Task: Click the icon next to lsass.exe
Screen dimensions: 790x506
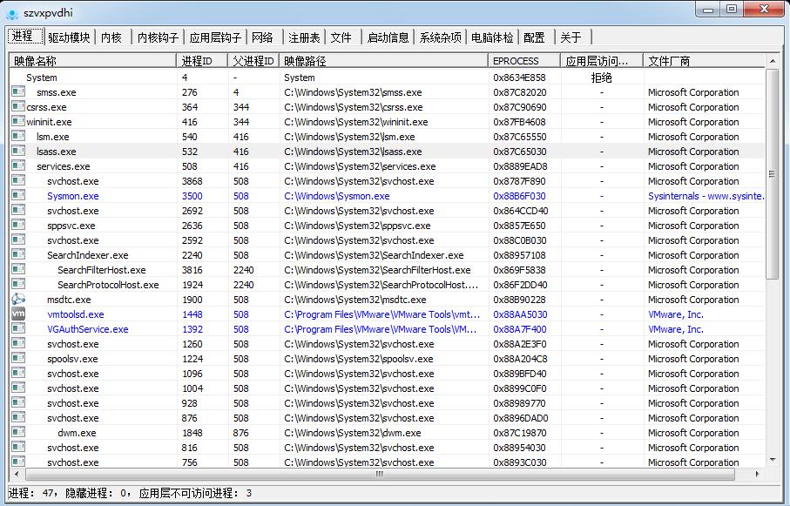Action: [x=18, y=152]
